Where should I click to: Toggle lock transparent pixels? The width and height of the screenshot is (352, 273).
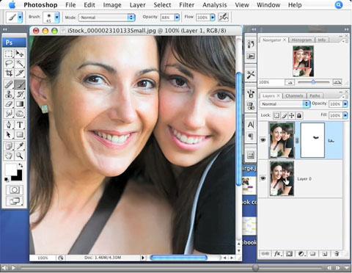(276, 115)
